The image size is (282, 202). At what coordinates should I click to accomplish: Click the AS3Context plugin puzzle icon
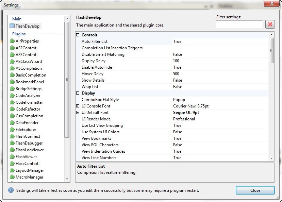[12, 55]
